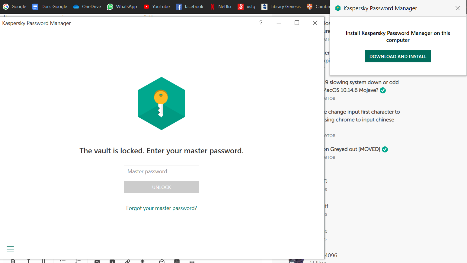Screen dimensions: 467x263
Task: Open the facebook bookmark
Action: pyautogui.click(x=190, y=7)
